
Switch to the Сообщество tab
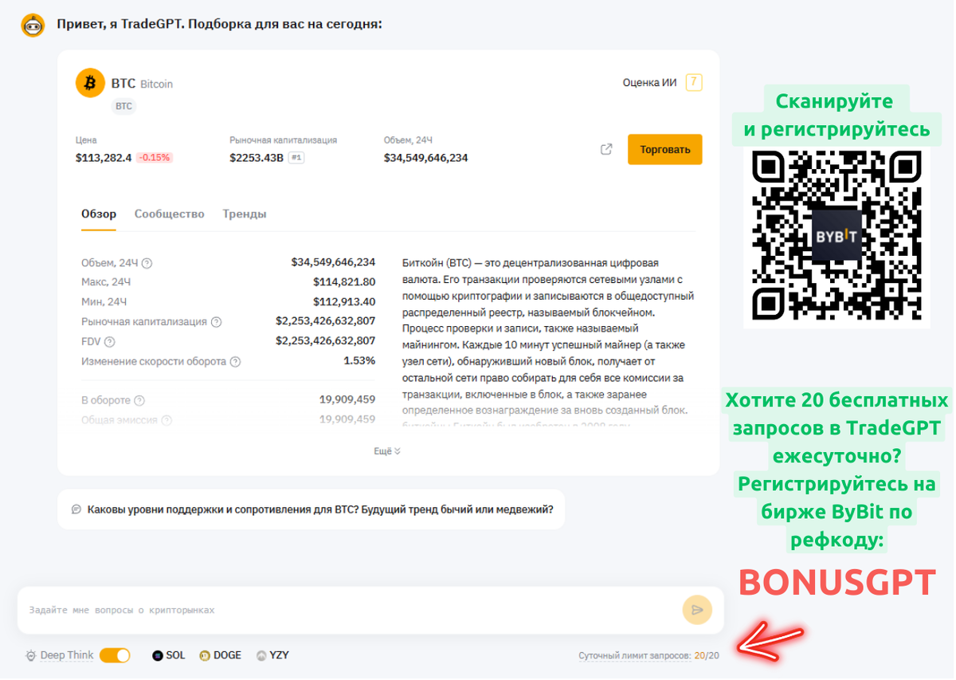[170, 214]
